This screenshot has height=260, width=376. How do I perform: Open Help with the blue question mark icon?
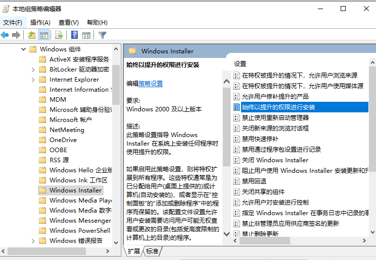(75, 35)
